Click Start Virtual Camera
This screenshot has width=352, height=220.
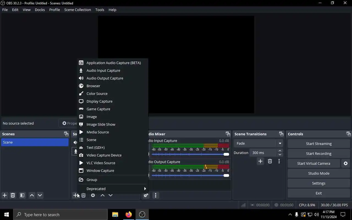(314, 163)
